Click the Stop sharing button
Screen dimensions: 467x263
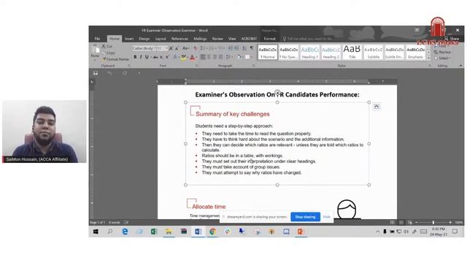tap(305, 217)
